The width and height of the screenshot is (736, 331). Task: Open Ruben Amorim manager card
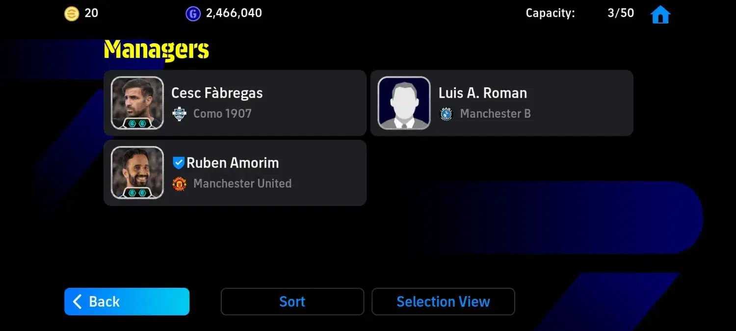click(235, 173)
